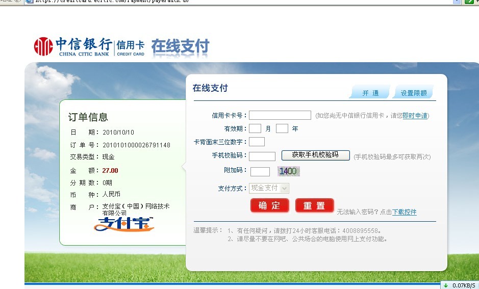This screenshot has height=289, width=479.
Task: Focus the expiry month input box
Action: pyautogui.click(x=255, y=128)
